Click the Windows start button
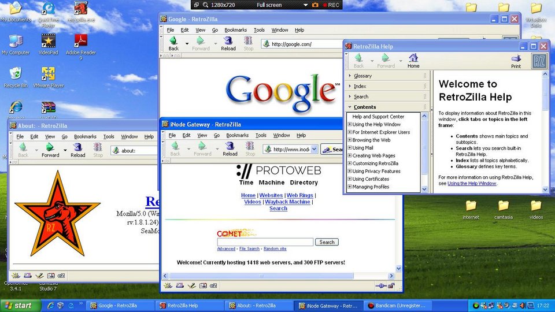This screenshot has width=555, height=312. tap(21, 306)
